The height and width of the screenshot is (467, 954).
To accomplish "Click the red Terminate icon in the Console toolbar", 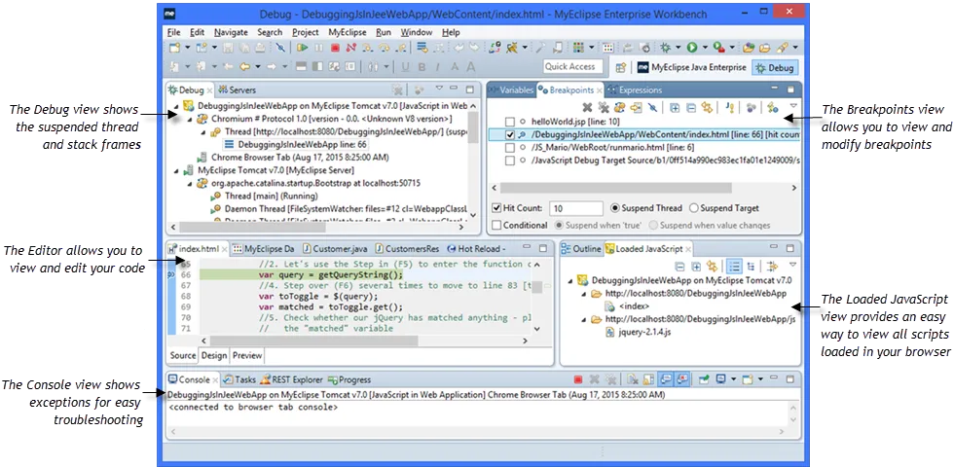I will click(578, 379).
